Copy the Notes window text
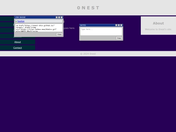176x132 pixels. 119,38
